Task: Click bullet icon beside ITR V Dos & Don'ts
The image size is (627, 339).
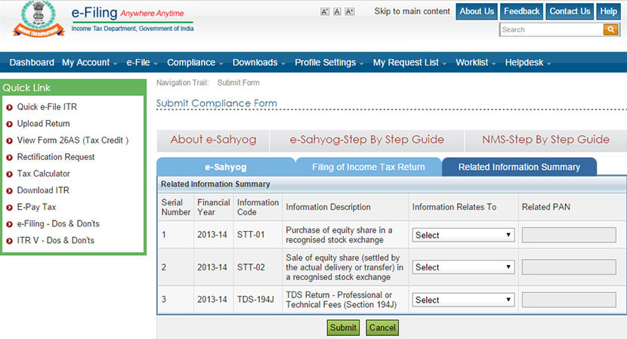Action: coord(9,241)
